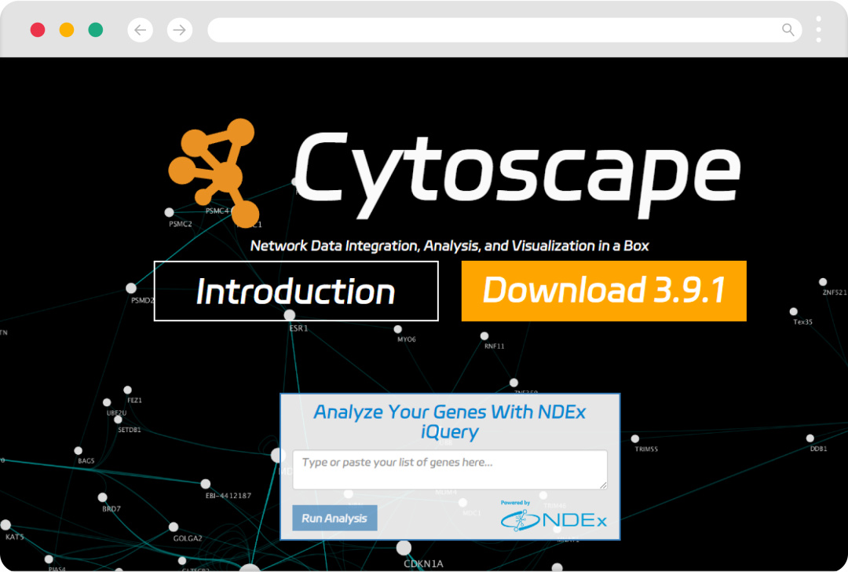
Task: Click into the gene list text box
Action: click(450, 470)
